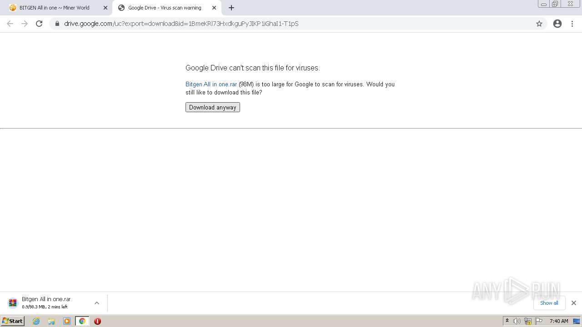This screenshot has width=582, height=327.
Task: Show hidden system tray icons
Action: (x=507, y=321)
